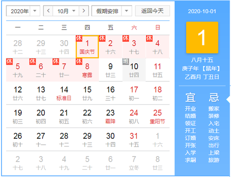Click the 庚子年【鼠年】 text
This screenshot has width=231, height=177.
pyautogui.click(x=201, y=68)
